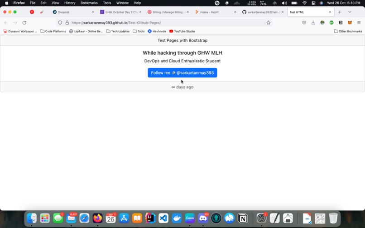Screen dimensions: 365x228
Task: Open RAM 74% monitor in menu bar
Action: (263, 3)
